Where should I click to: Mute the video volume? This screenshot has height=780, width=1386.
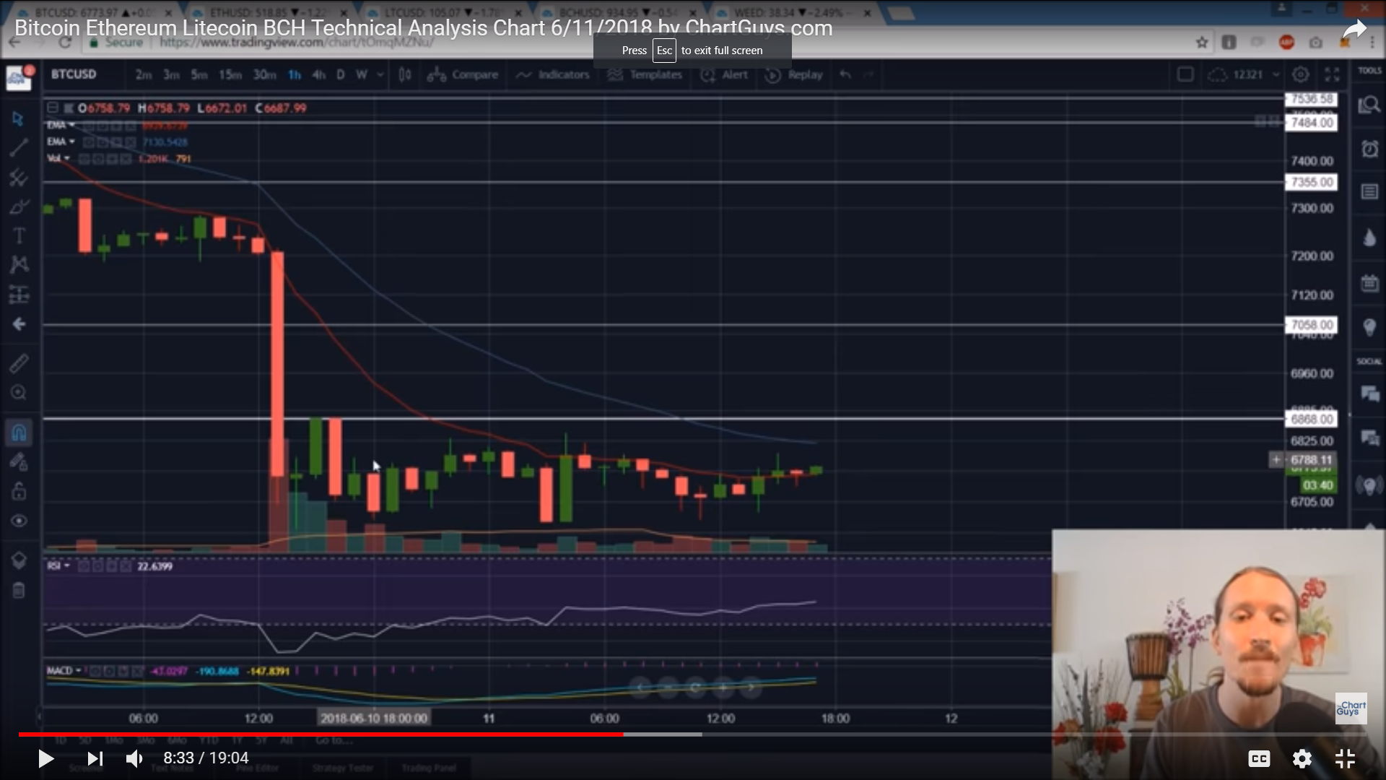(134, 758)
